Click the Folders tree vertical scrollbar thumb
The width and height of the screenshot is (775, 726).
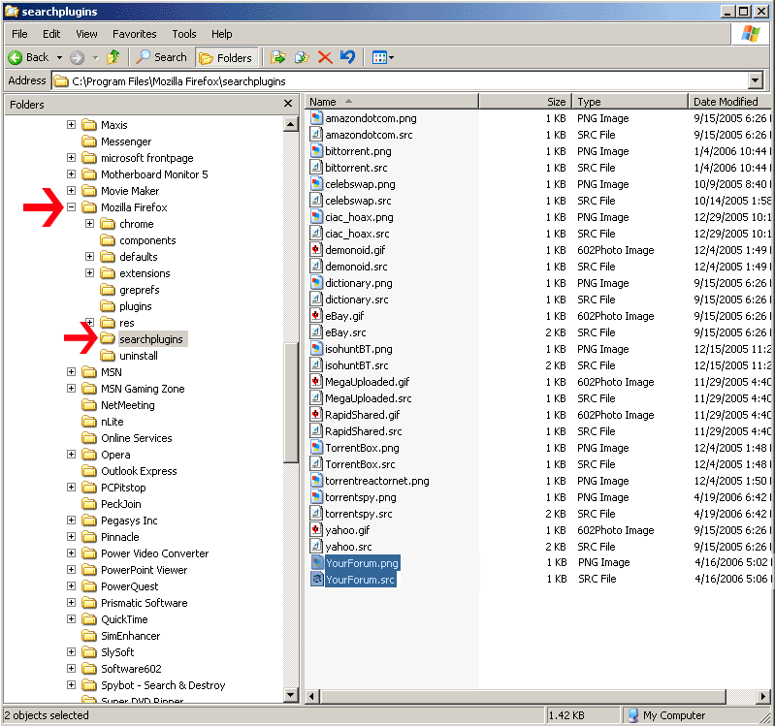pyautogui.click(x=291, y=401)
